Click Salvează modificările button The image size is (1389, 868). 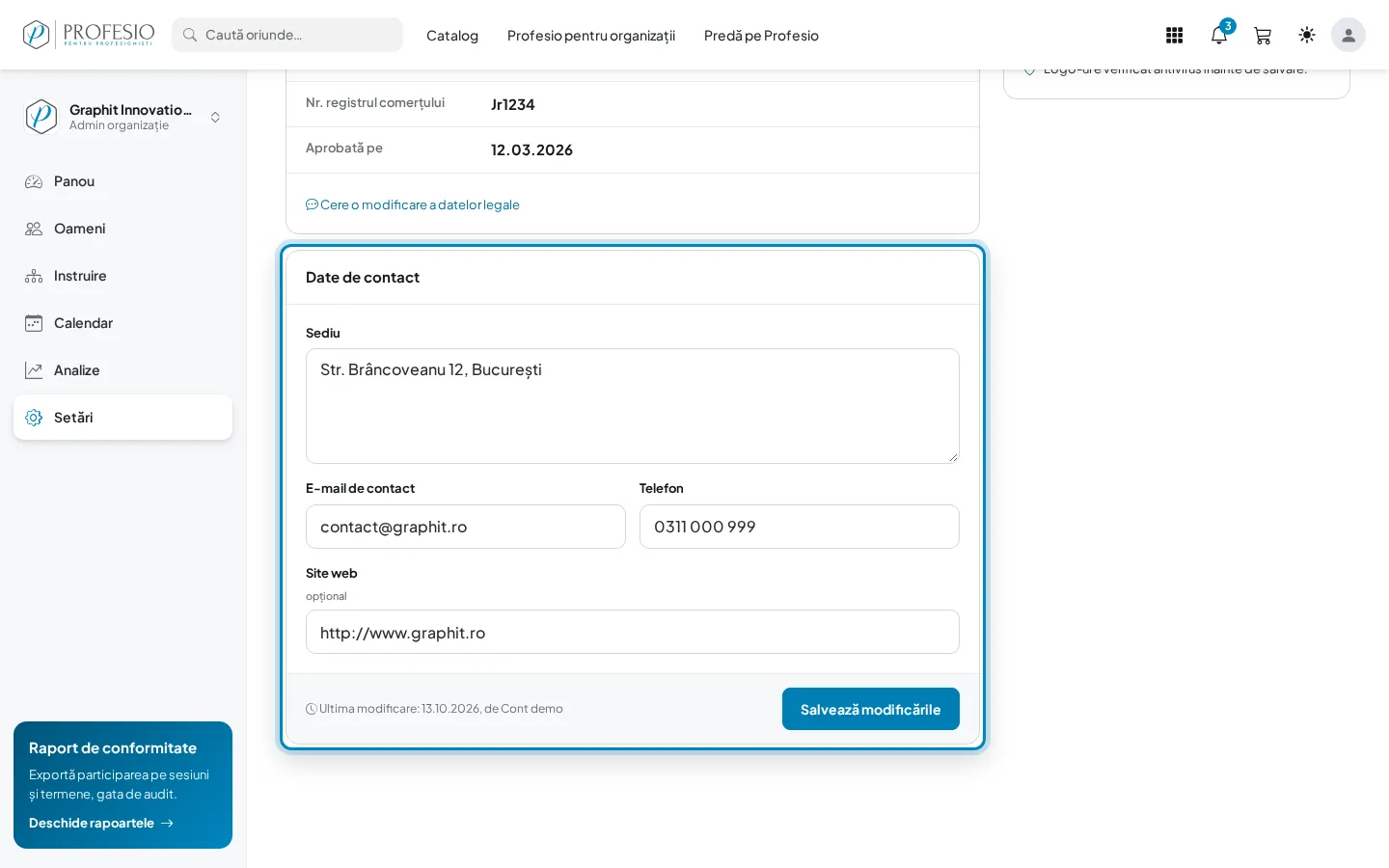[x=871, y=709]
